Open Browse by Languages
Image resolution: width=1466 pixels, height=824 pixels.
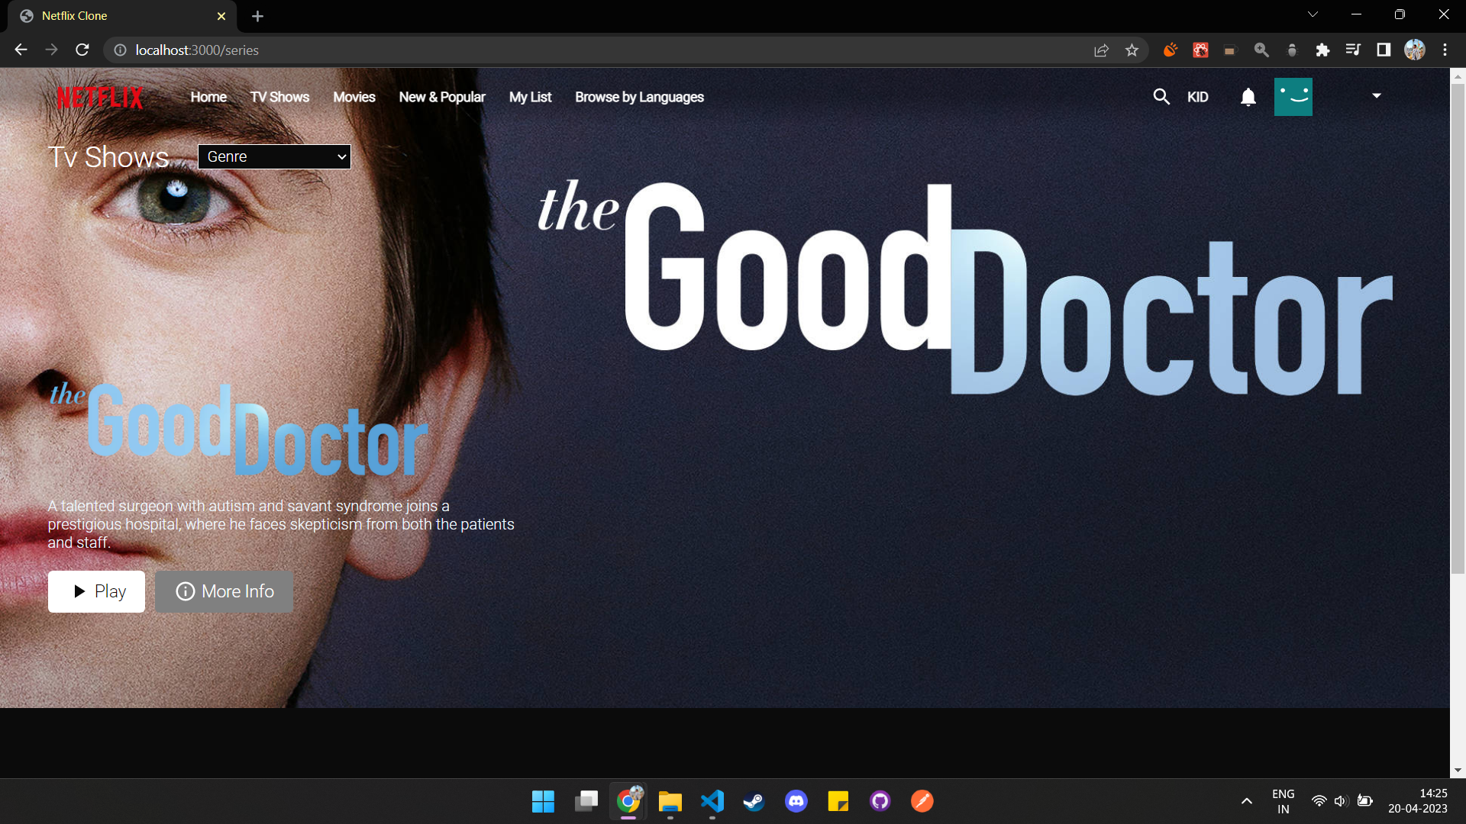point(639,97)
